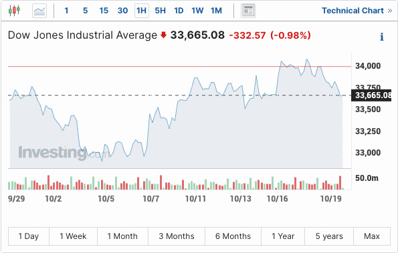Click the 10/7 date label

click(x=151, y=198)
